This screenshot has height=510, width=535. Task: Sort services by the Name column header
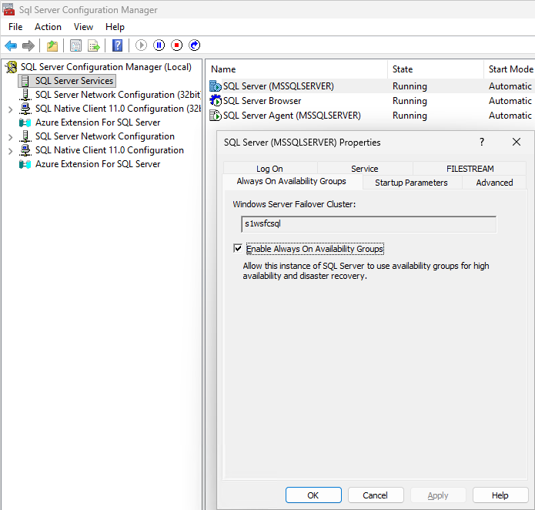click(297, 69)
